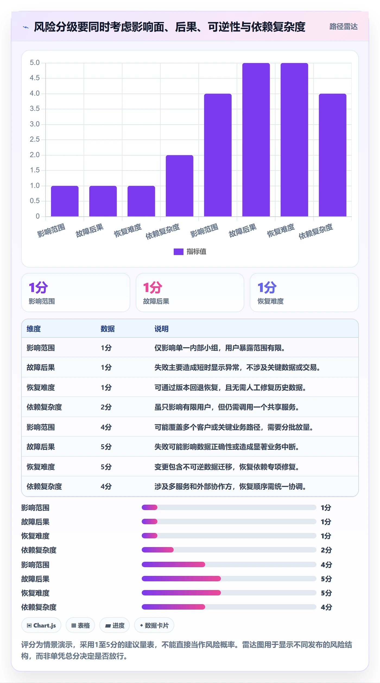Click the 数据卡片 chip
This screenshot has width=380, height=683.
(154, 625)
